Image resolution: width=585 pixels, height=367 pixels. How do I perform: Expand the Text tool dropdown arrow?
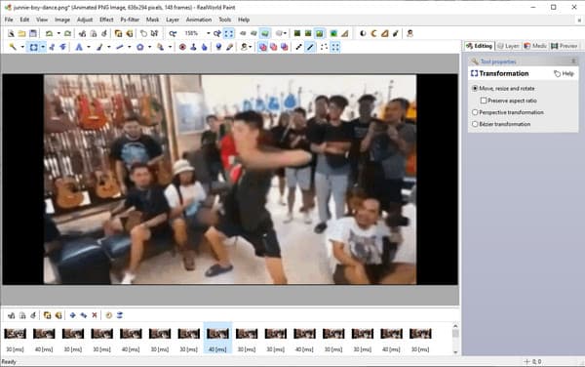click(89, 47)
